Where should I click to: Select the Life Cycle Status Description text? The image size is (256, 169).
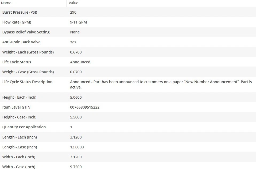pos(161,84)
